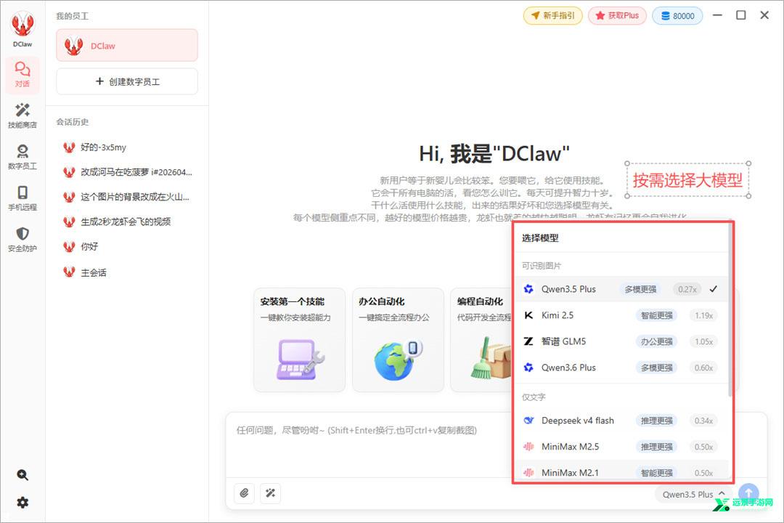Click MiniMax M2.5 waveform logo

(x=528, y=447)
